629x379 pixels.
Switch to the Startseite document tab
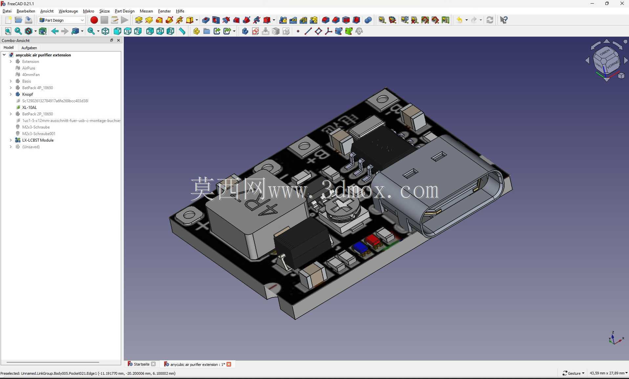(141, 364)
